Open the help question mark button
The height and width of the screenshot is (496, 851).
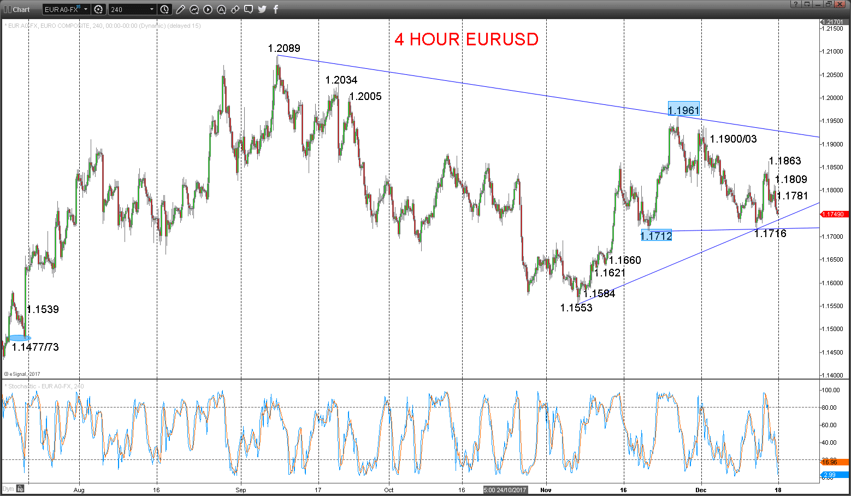coord(795,4)
